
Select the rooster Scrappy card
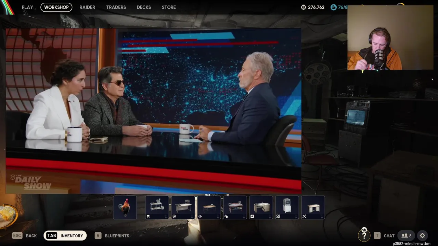click(125, 207)
